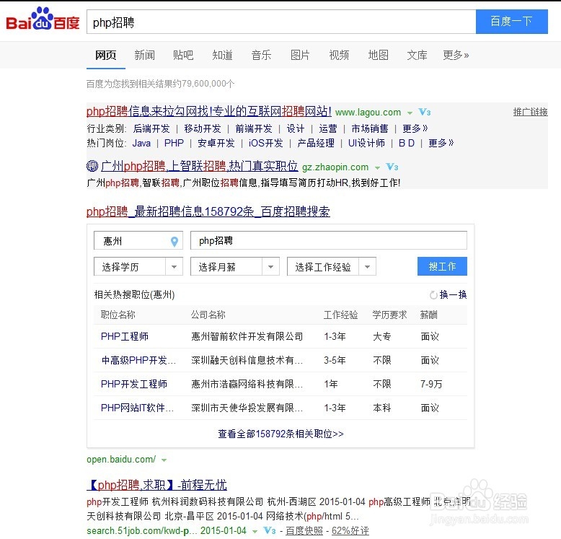Switch to the 网页 tab
Image resolution: width=561 pixels, height=539 pixels.
(x=106, y=55)
